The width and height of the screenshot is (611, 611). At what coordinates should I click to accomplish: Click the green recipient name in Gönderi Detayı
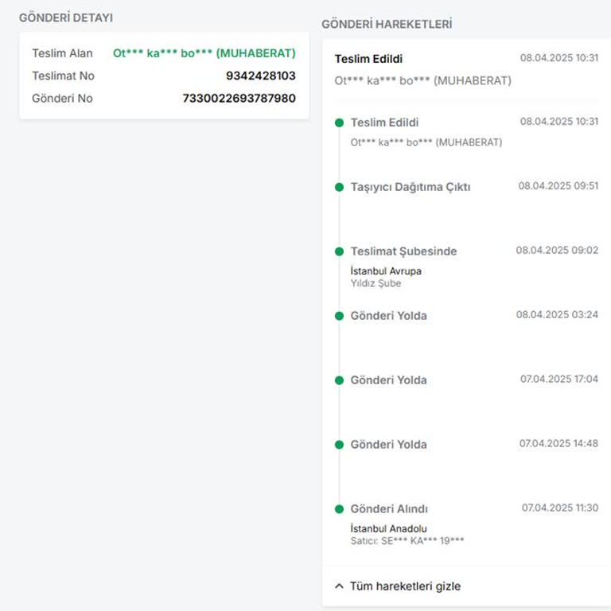204,53
